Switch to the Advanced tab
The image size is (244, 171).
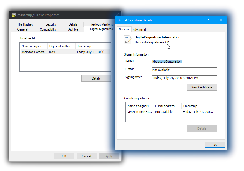(139, 30)
